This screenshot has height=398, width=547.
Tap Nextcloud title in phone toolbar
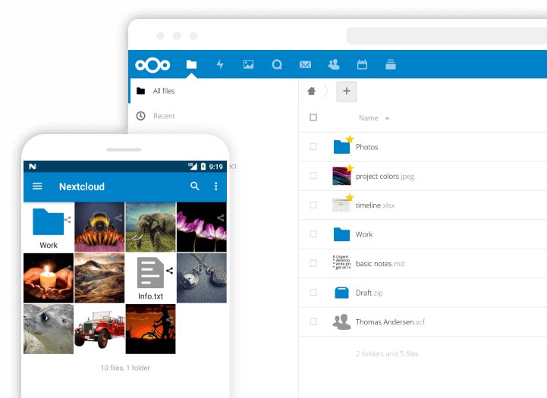[82, 186]
